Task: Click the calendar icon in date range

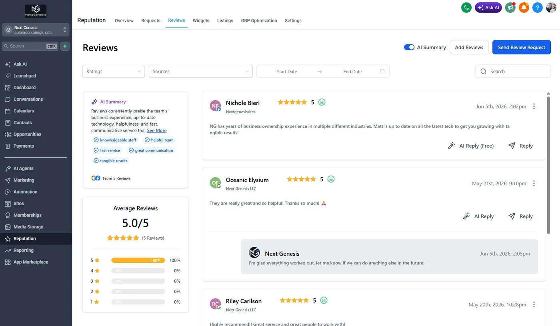Action: [x=382, y=71]
